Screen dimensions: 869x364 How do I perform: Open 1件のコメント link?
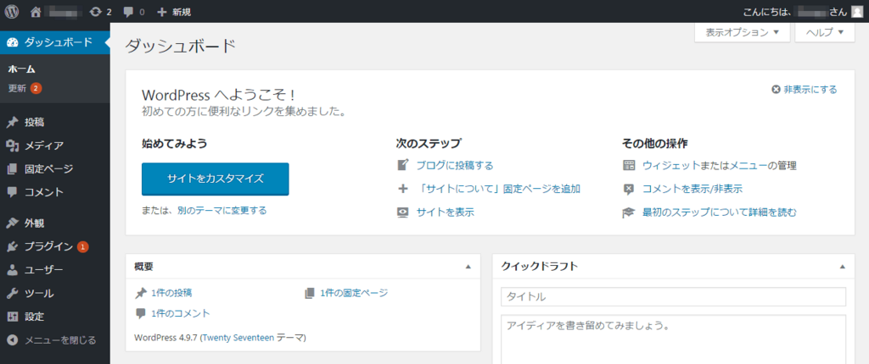click(x=181, y=313)
